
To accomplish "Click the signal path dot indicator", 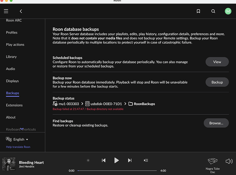I will (88, 160).
